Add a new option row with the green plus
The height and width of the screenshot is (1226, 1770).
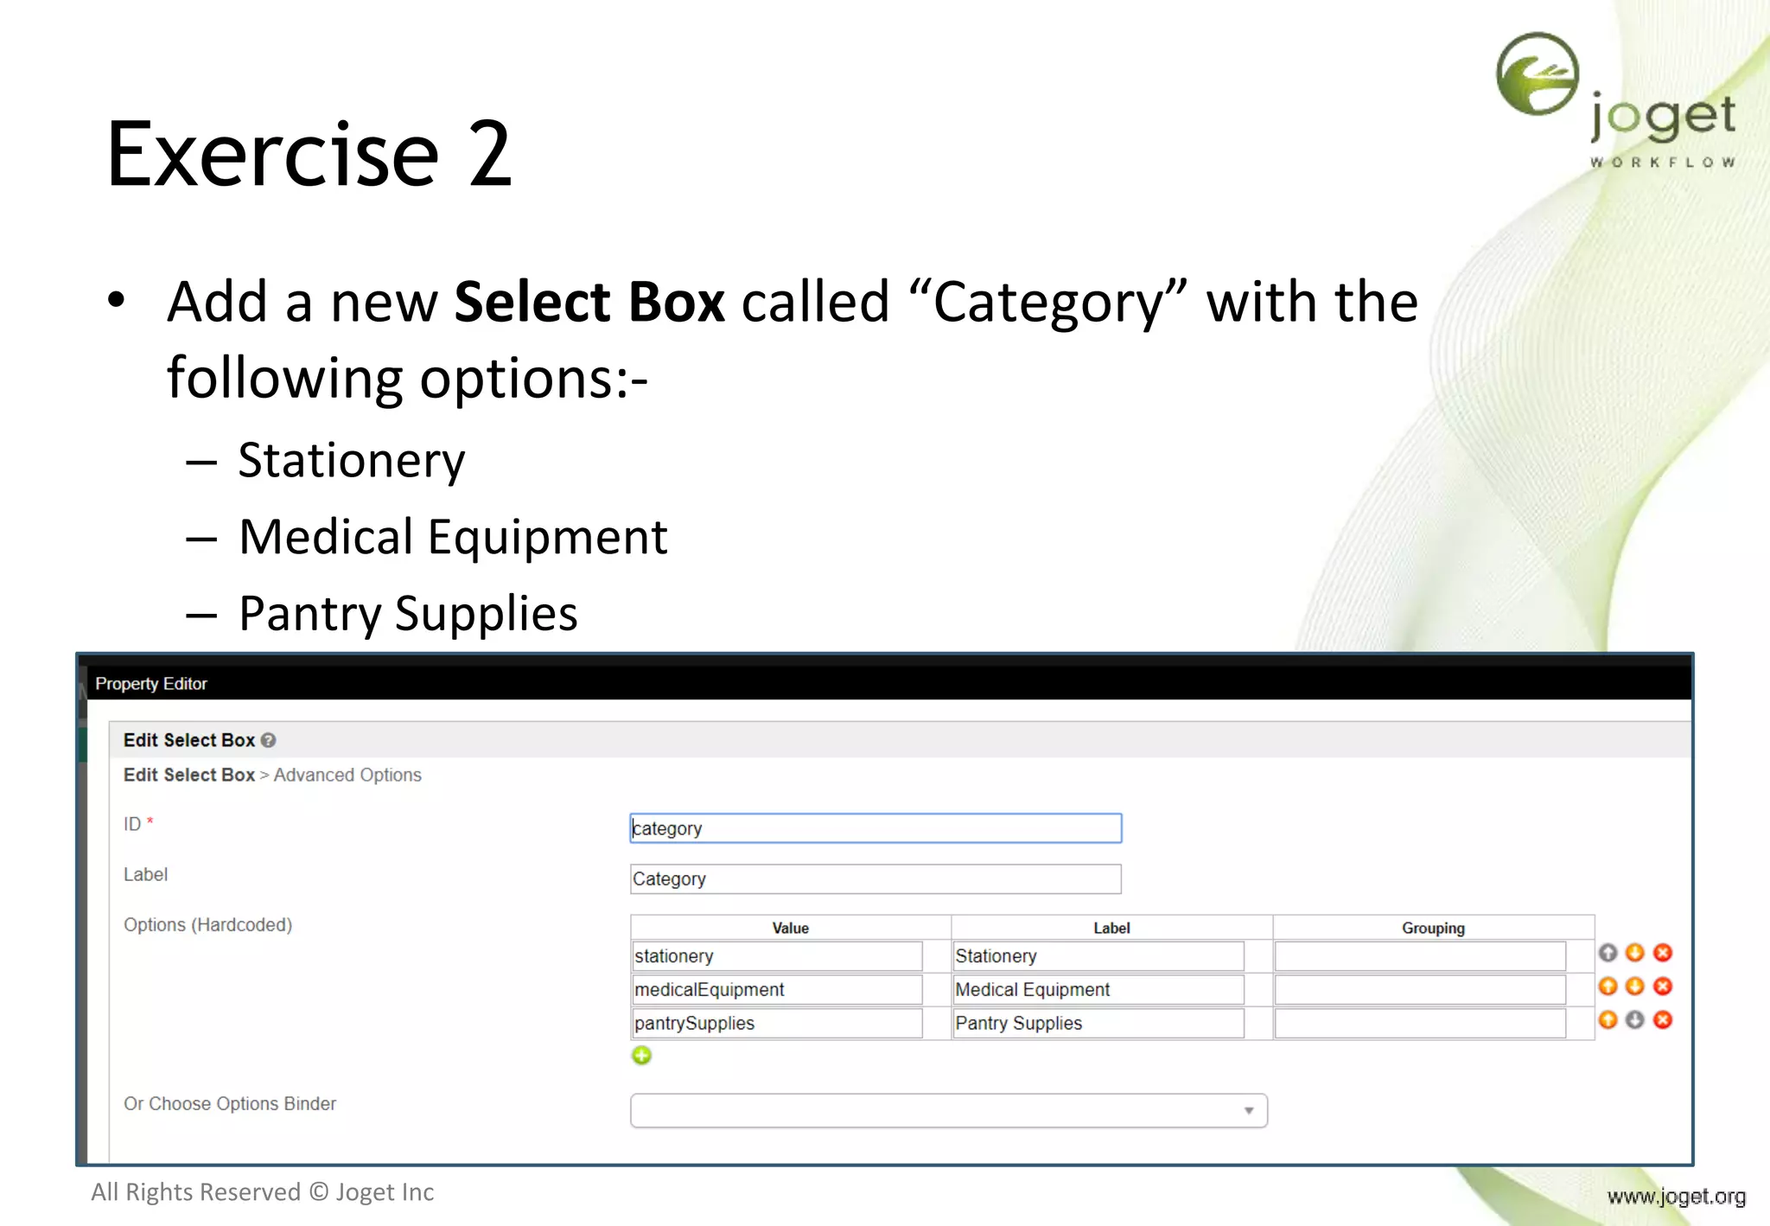641,1056
